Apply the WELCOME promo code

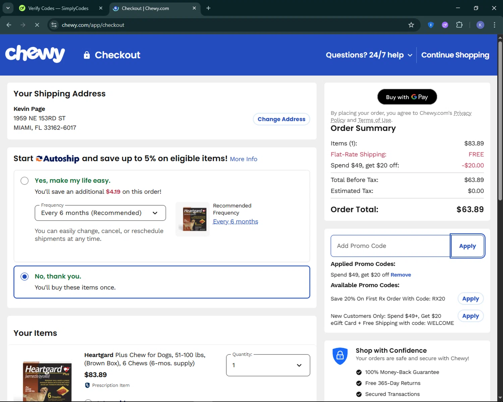pyautogui.click(x=470, y=316)
